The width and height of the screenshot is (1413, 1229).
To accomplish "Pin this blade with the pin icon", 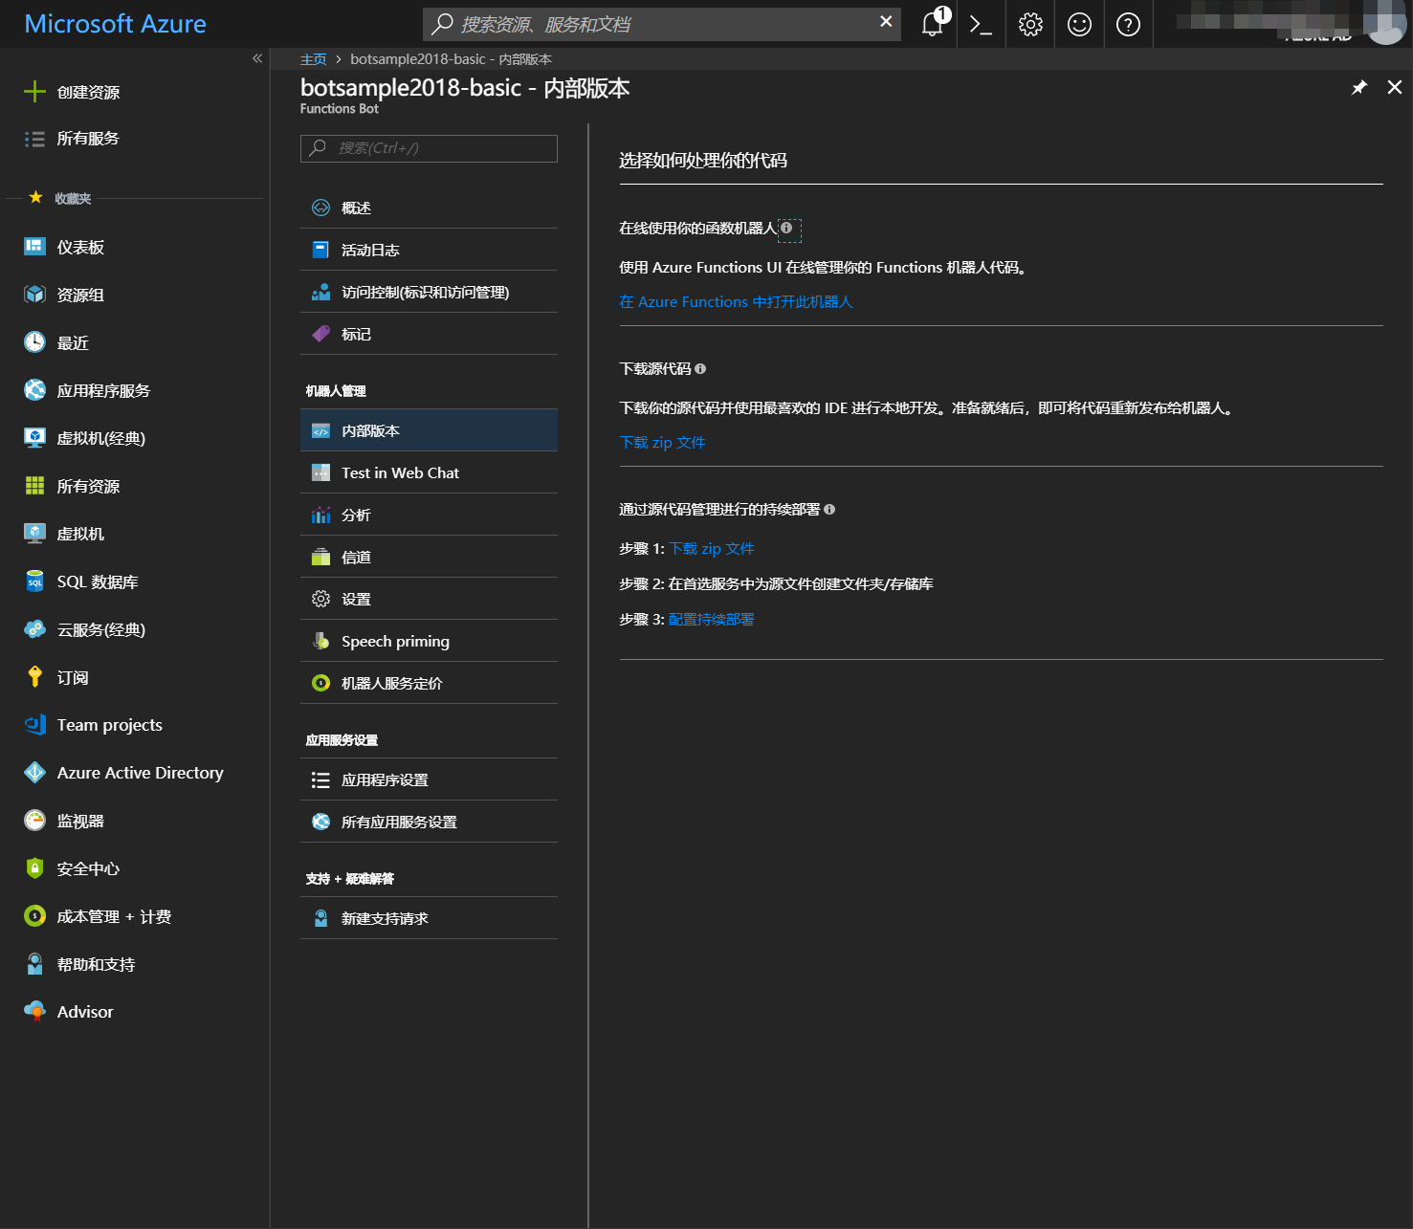I will pyautogui.click(x=1358, y=88).
